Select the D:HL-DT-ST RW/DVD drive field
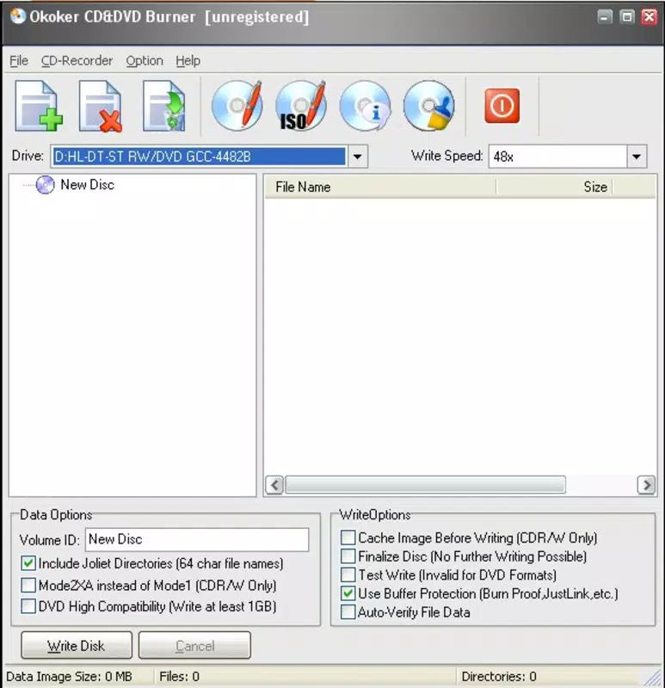Image resolution: width=665 pixels, height=688 pixels. (x=200, y=157)
